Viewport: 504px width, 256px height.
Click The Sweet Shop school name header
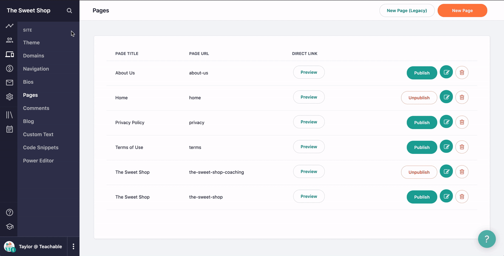tap(29, 10)
